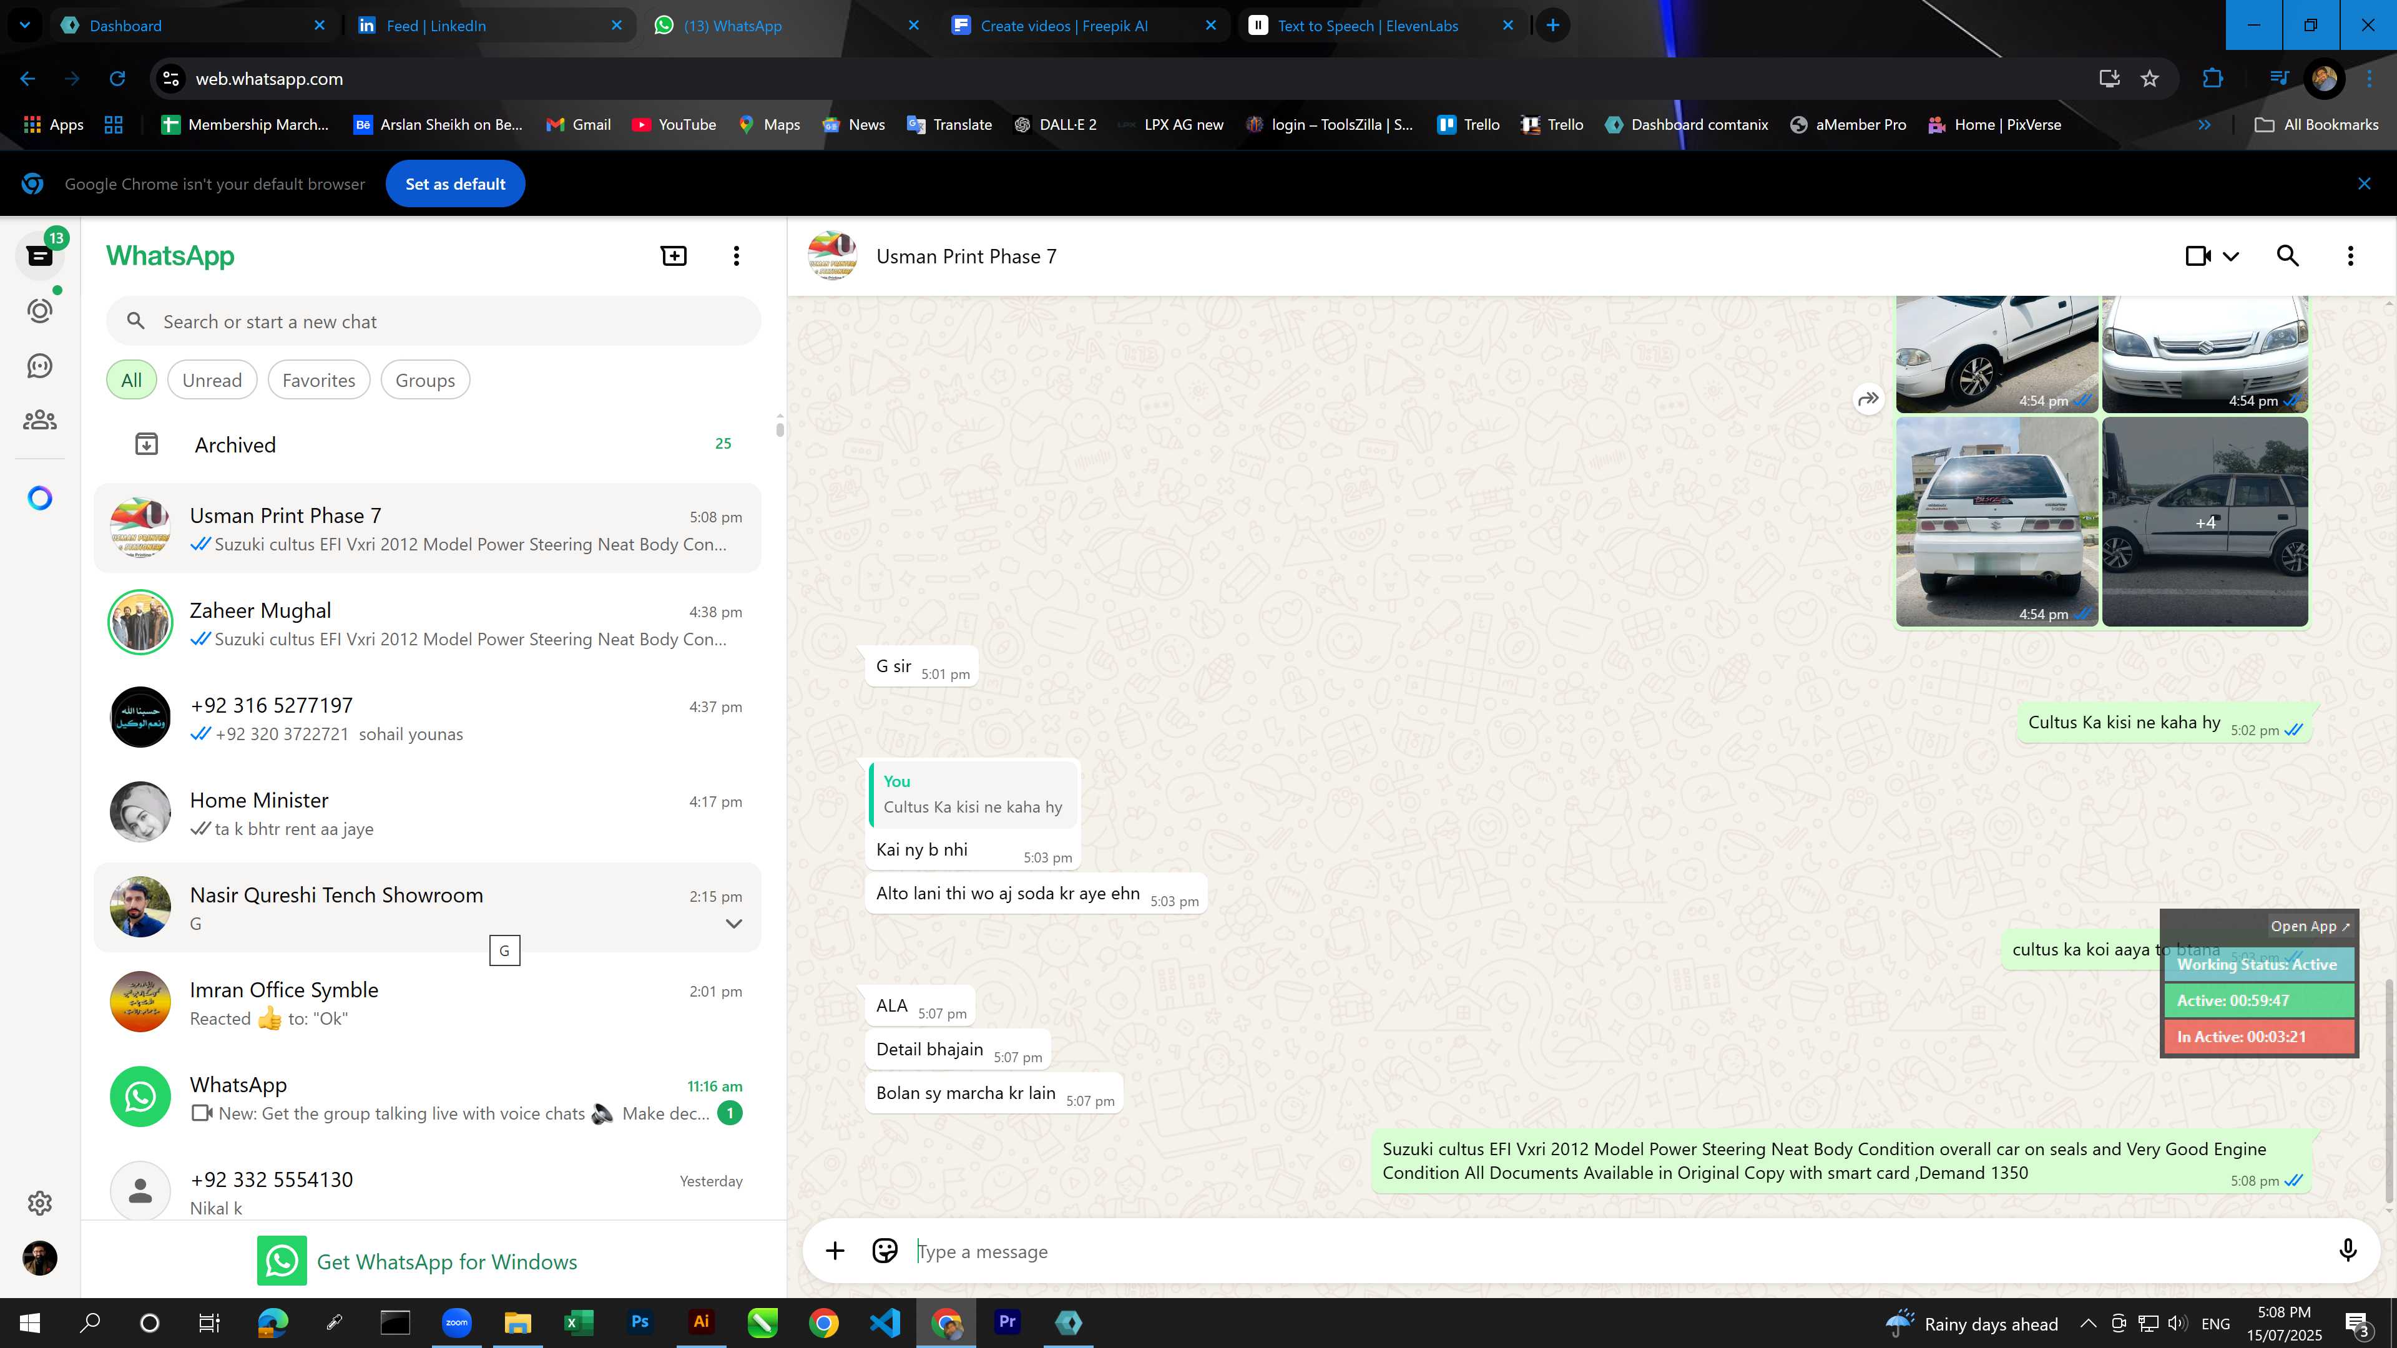Open attachment plus button in message bar
The width and height of the screenshot is (2397, 1348).
coord(835,1250)
